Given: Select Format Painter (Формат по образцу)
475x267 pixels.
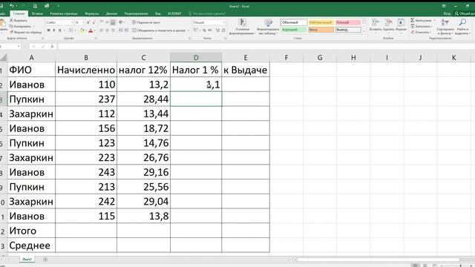Looking at the screenshot, I should pos(26,32).
